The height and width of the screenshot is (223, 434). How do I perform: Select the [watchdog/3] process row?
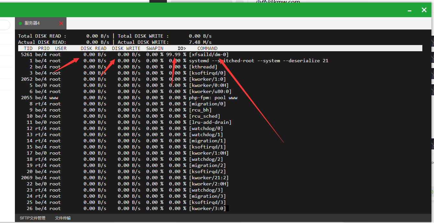220,190
